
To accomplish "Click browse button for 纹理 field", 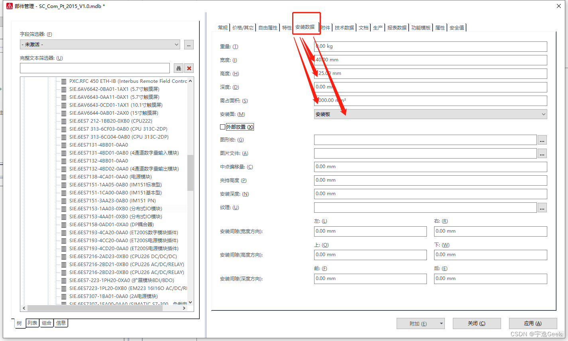I will click(542, 208).
